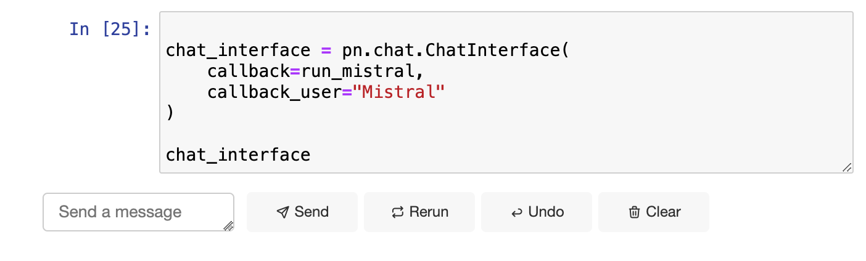Image resolution: width=866 pixels, height=261 pixels.
Task: Click on pn.chat.ChatInterface( in the code
Action: click(x=455, y=50)
